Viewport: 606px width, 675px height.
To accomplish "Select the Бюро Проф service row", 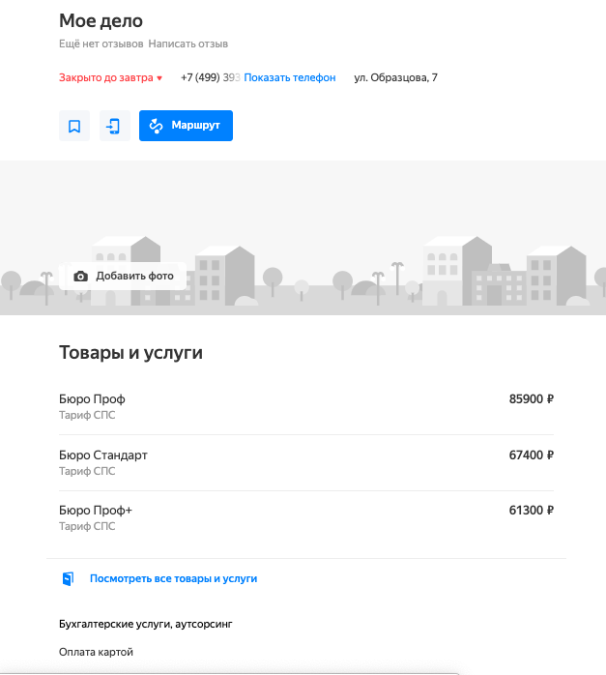I will (306, 407).
